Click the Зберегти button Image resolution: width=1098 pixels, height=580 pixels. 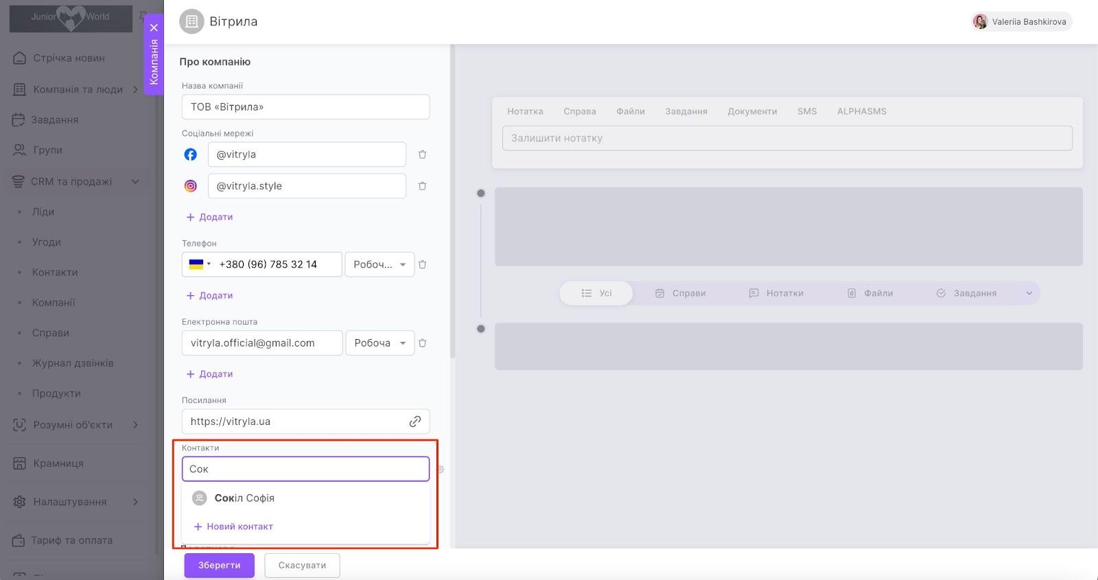219,566
